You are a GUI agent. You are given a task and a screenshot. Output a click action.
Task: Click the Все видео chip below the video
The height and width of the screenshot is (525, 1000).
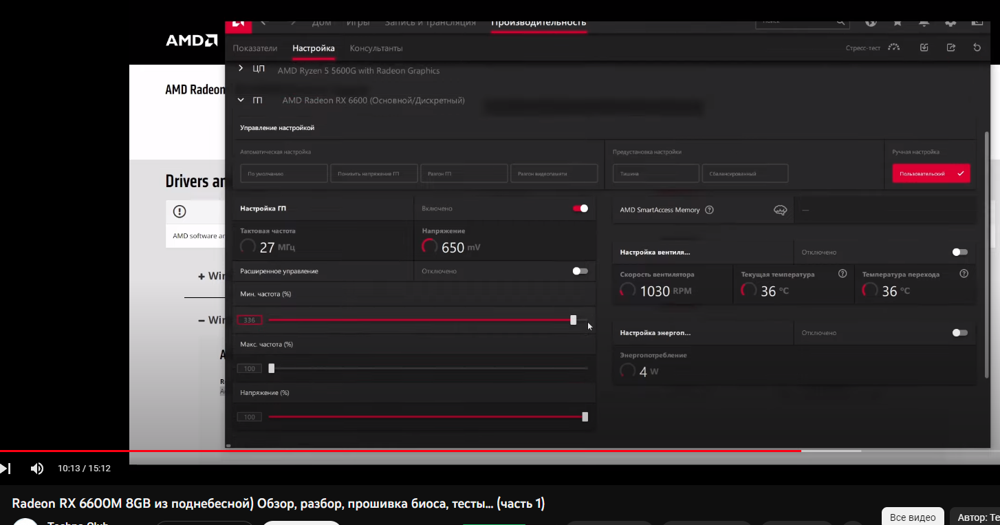click(913, 517)
